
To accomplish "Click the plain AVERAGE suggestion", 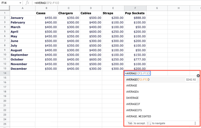I will tap(132, 86).
